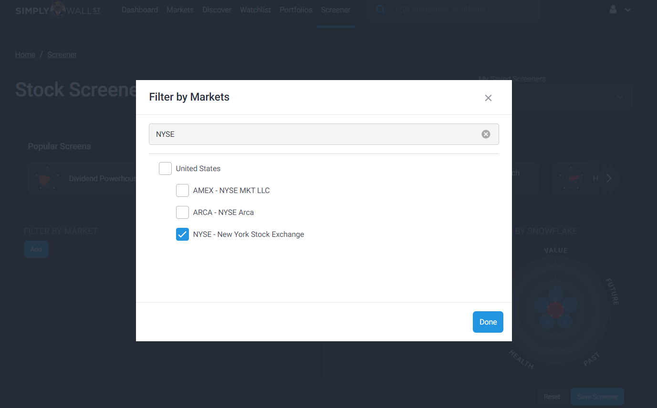Open the Screener nav item

coord(336,10)
